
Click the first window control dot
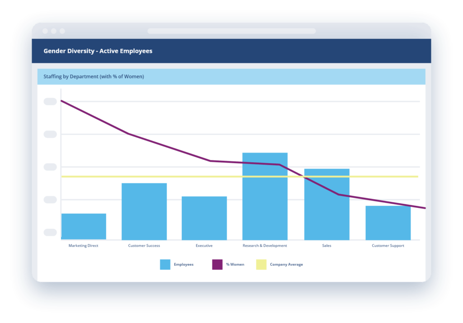tap(45, 31)
